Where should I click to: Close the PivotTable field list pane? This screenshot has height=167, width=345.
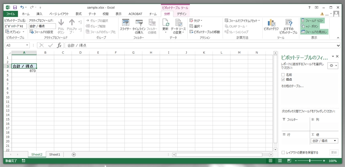point(337,56)
